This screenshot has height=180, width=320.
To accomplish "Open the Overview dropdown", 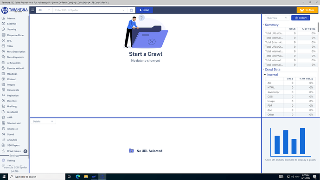I will pyautogui.click(x=277, y=18).
